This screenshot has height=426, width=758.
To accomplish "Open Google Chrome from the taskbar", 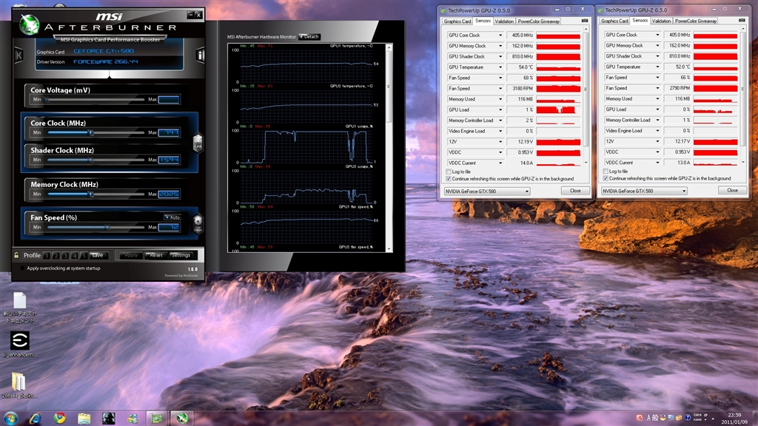I will coord(59,419).
